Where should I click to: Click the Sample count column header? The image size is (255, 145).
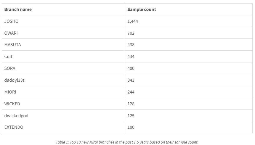point(142,9)
